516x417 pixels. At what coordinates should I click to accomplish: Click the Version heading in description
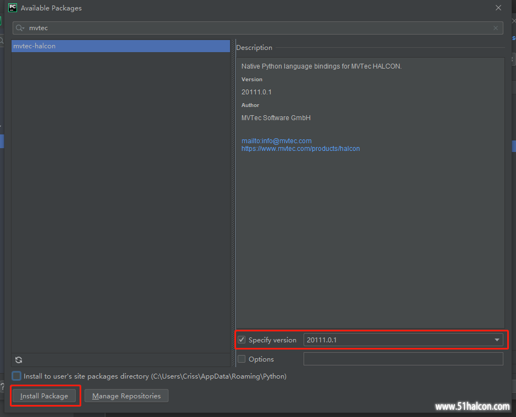point(252,79)
